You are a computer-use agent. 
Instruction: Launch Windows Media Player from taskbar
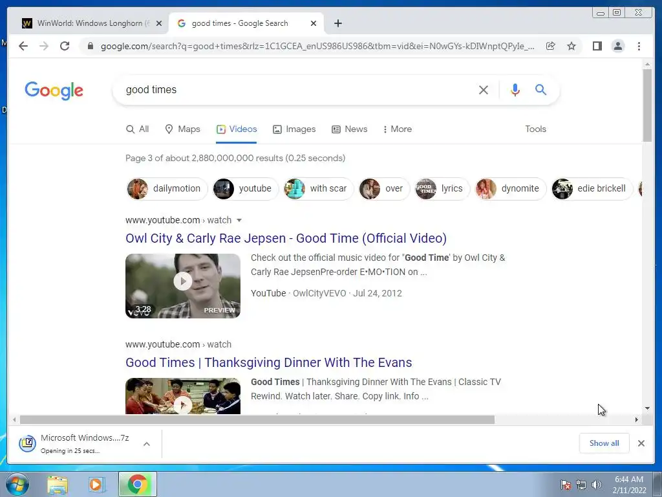pyautogui.click(x=96, y=484)
